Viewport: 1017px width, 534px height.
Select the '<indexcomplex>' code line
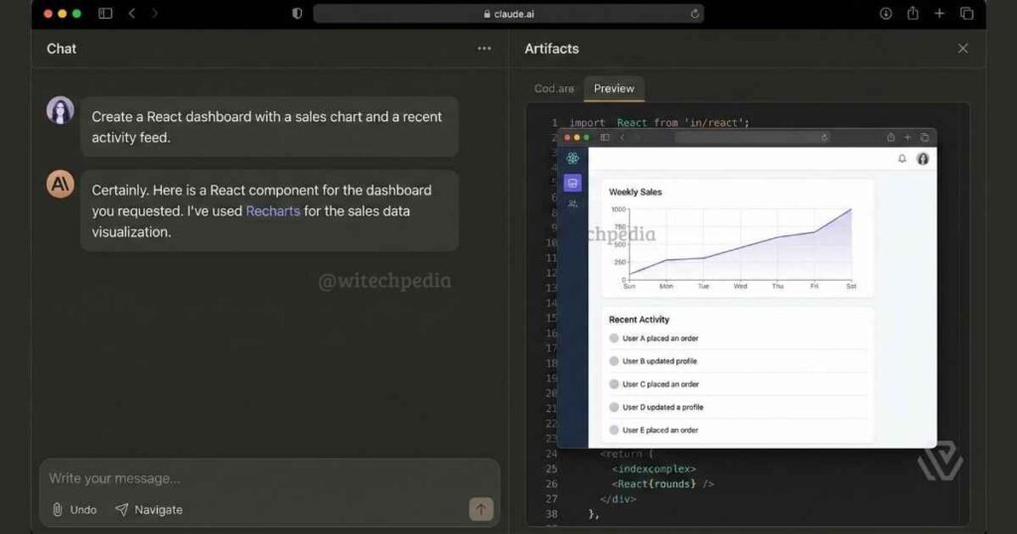654,468
